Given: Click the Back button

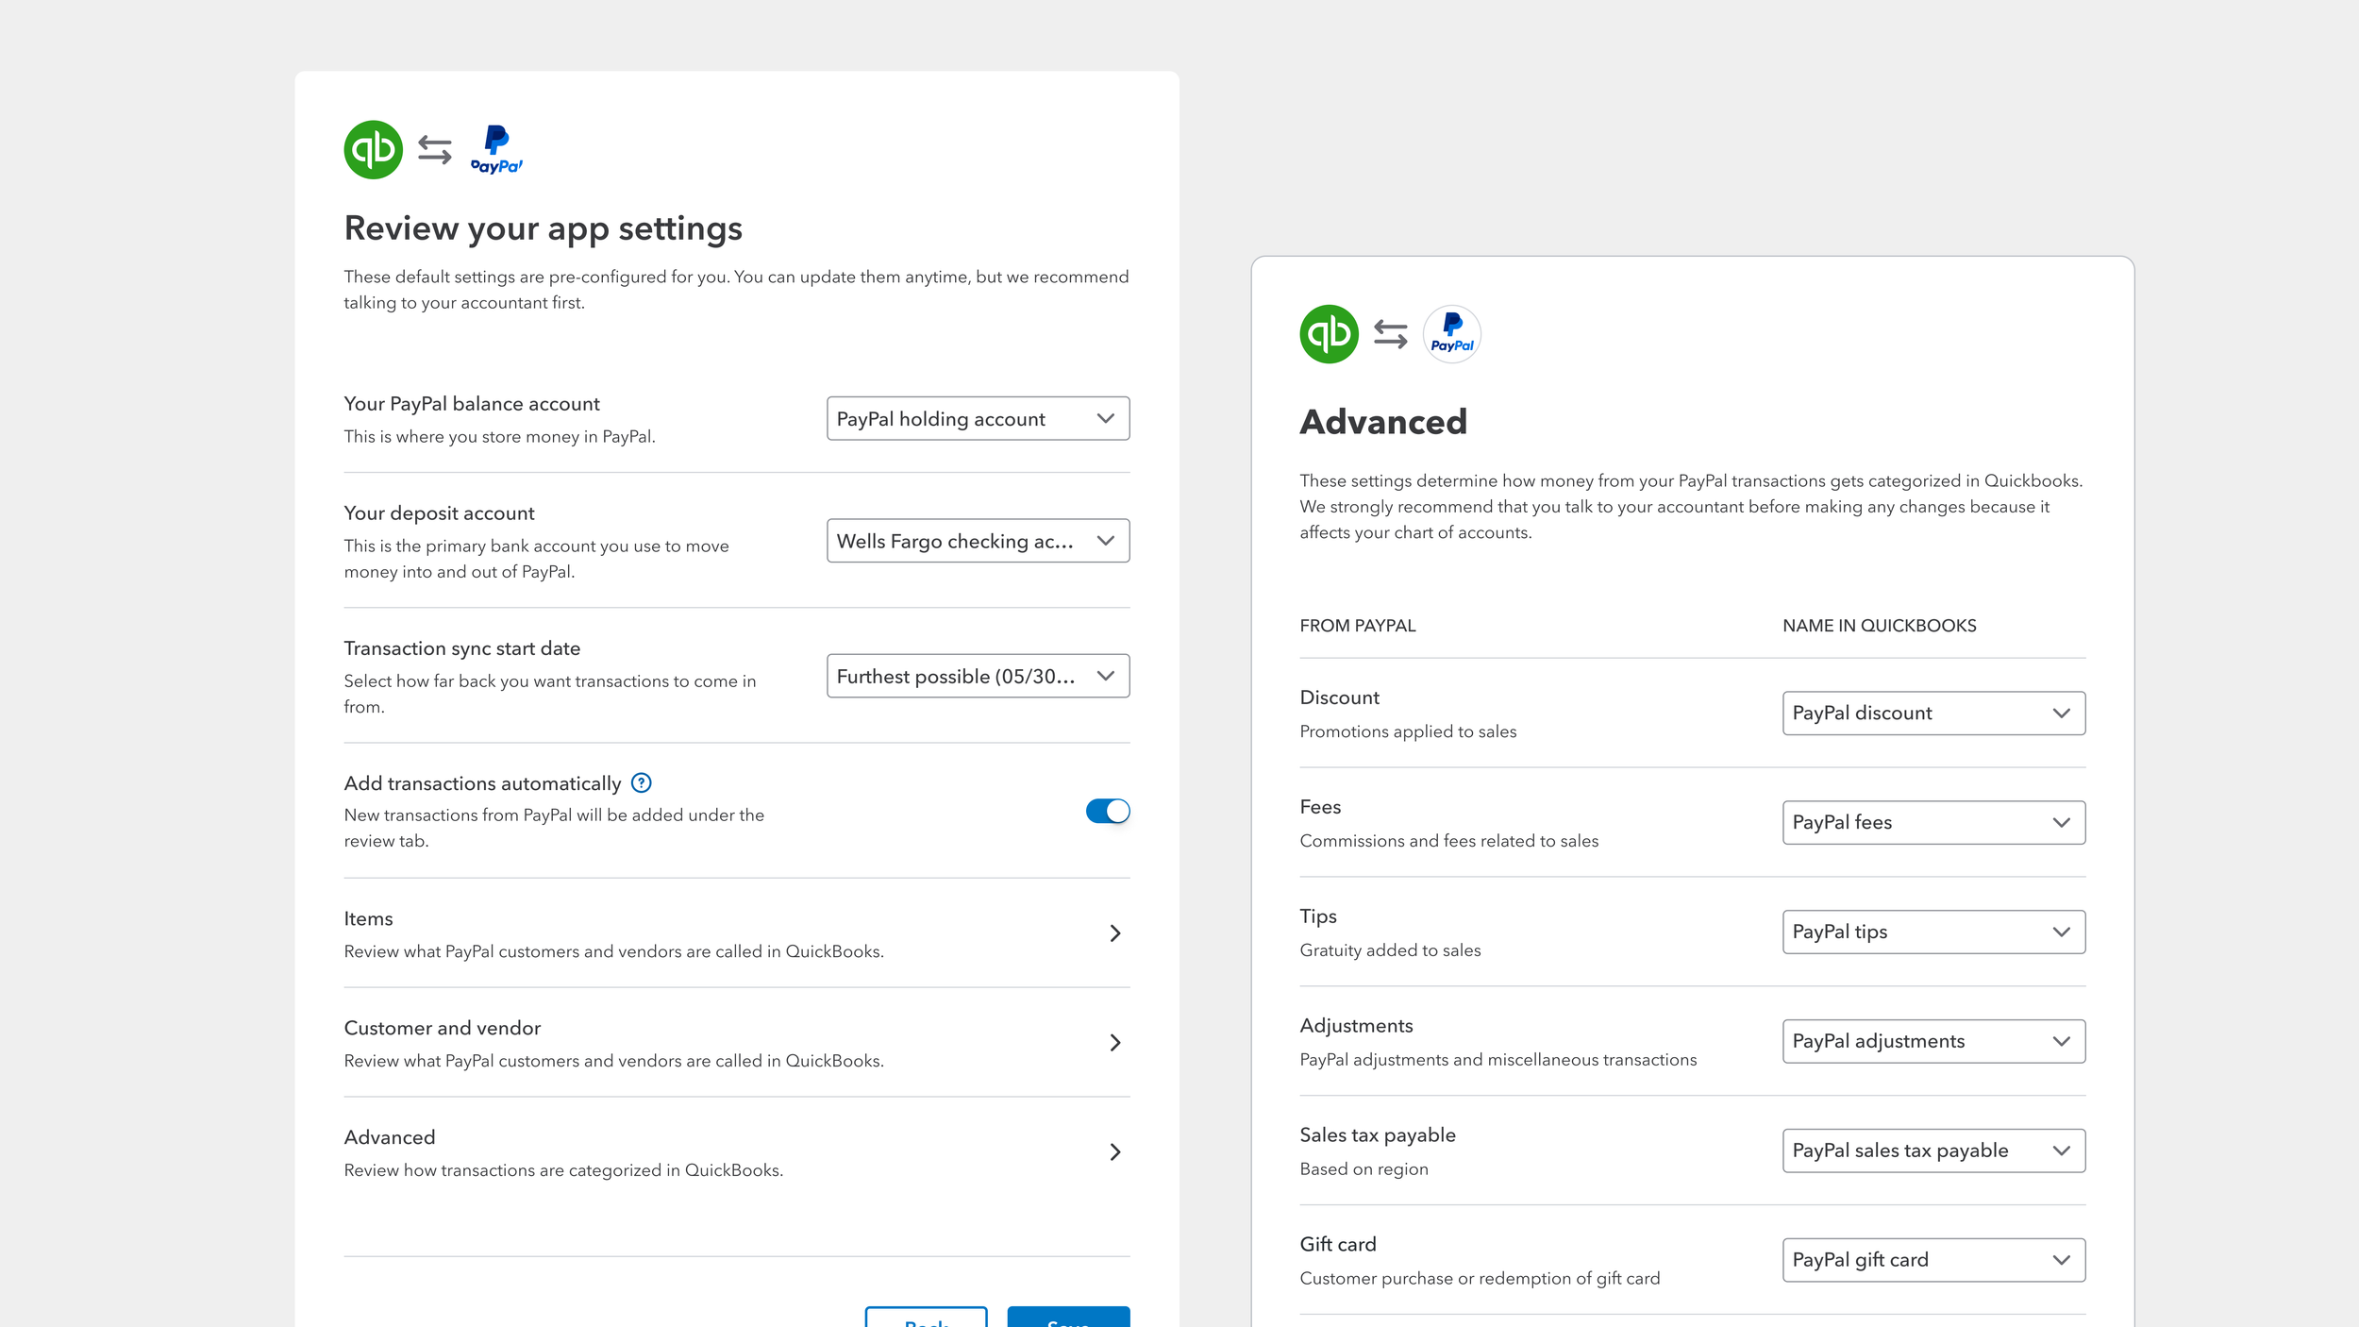Looking at the screenshot, I should tap(926, 1319).
